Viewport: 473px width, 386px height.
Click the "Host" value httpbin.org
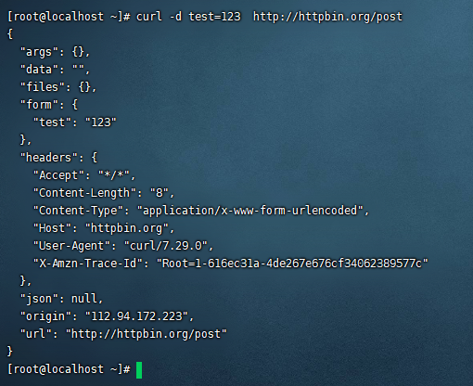(127, 228)
